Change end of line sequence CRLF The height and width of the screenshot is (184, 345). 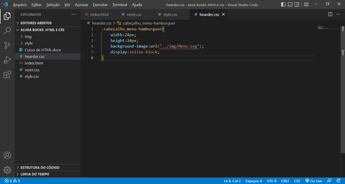[x=285, y=181]
